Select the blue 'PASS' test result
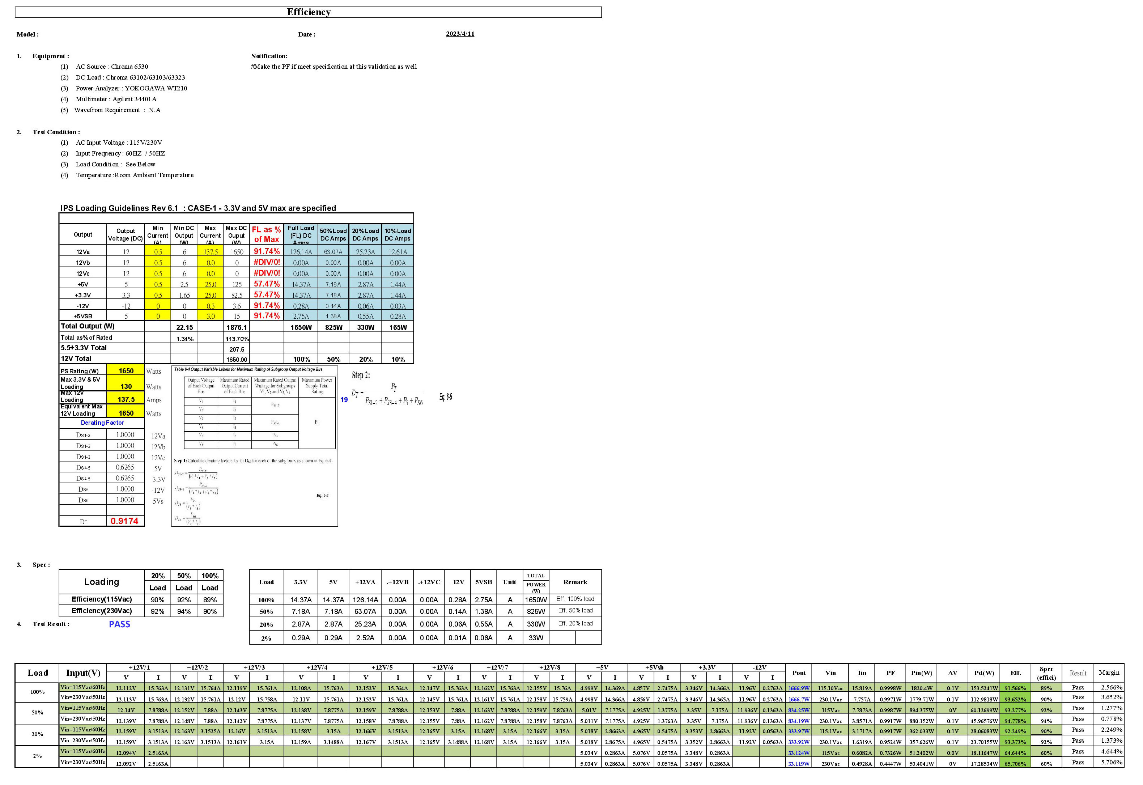This screenshot has height=785, width=1143. pos(119,624)
